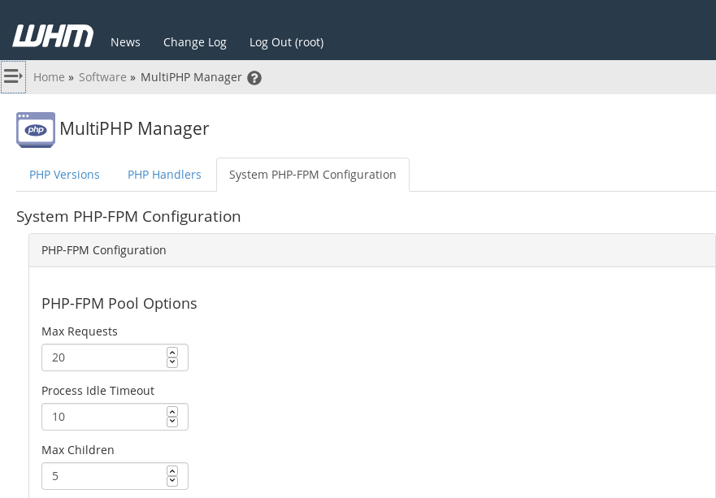Decrease Max Requests with down arrow
This screenshot has width=716, height=498.
pos(172,362)
